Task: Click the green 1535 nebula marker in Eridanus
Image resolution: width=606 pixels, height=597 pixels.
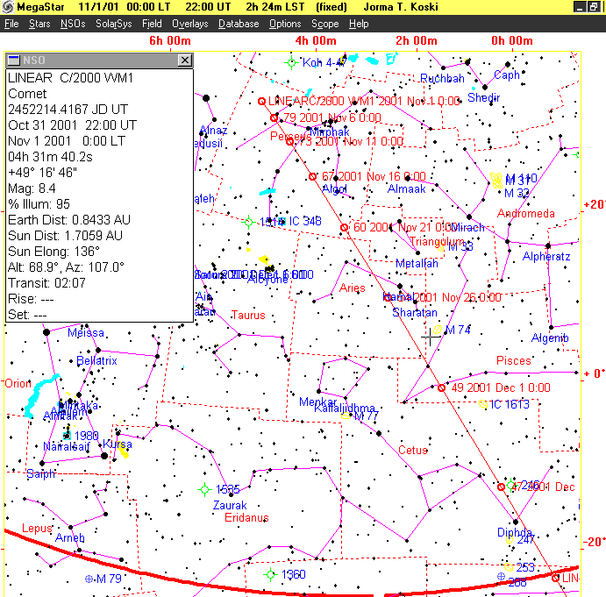Action: (204, 489)
